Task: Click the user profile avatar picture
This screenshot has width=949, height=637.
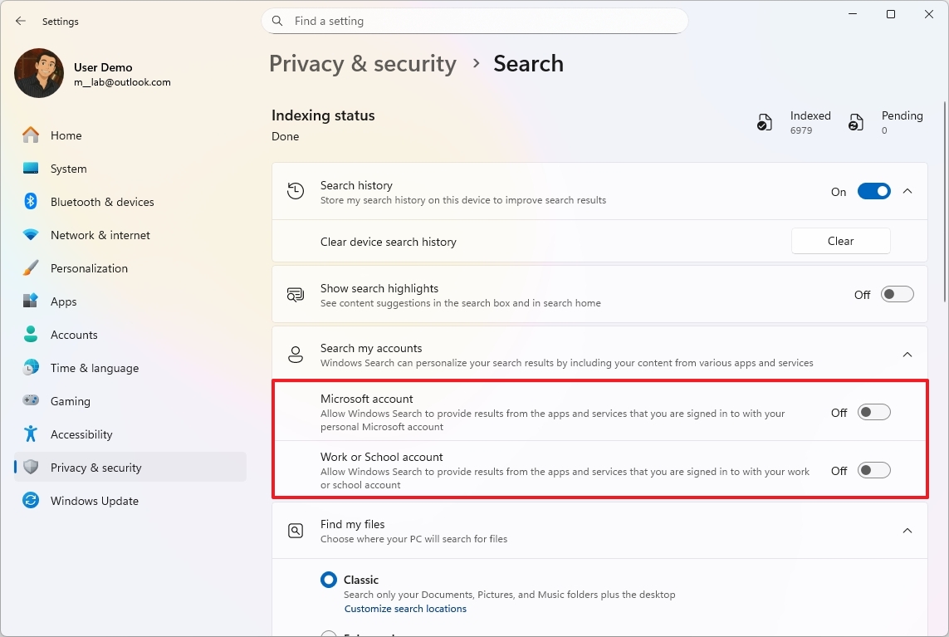Action: tap(39, 73)
